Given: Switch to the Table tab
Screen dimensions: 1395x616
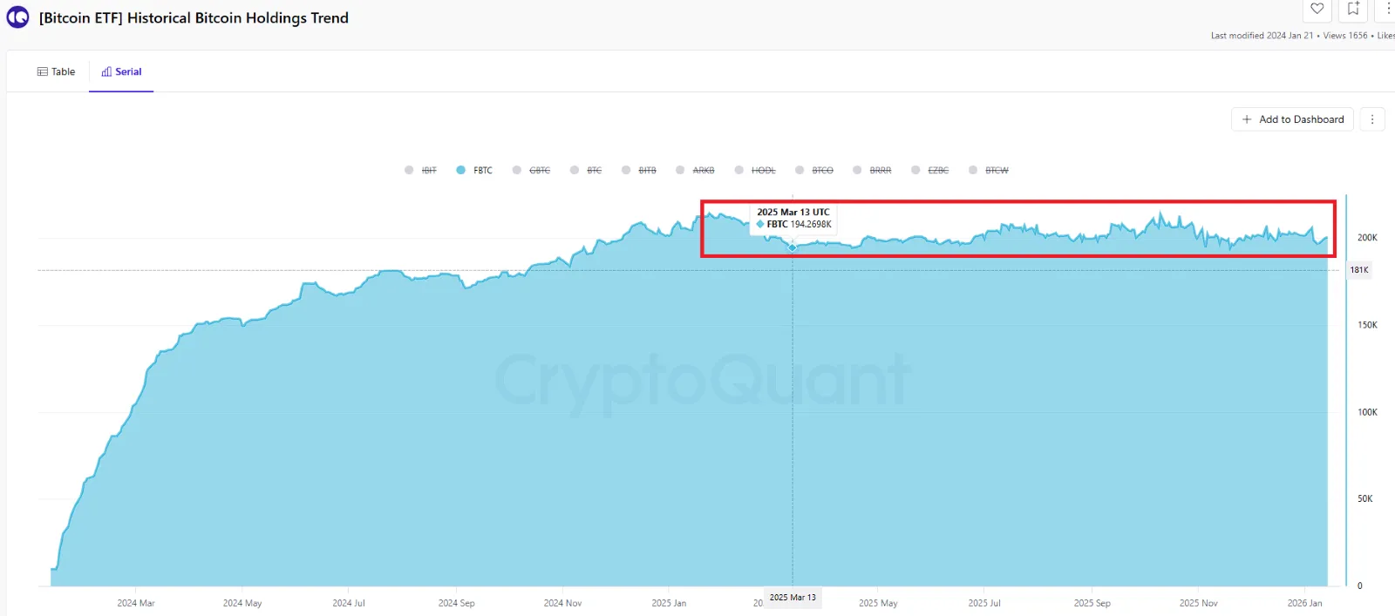Looking at the screenshot, I should [57, 71].
